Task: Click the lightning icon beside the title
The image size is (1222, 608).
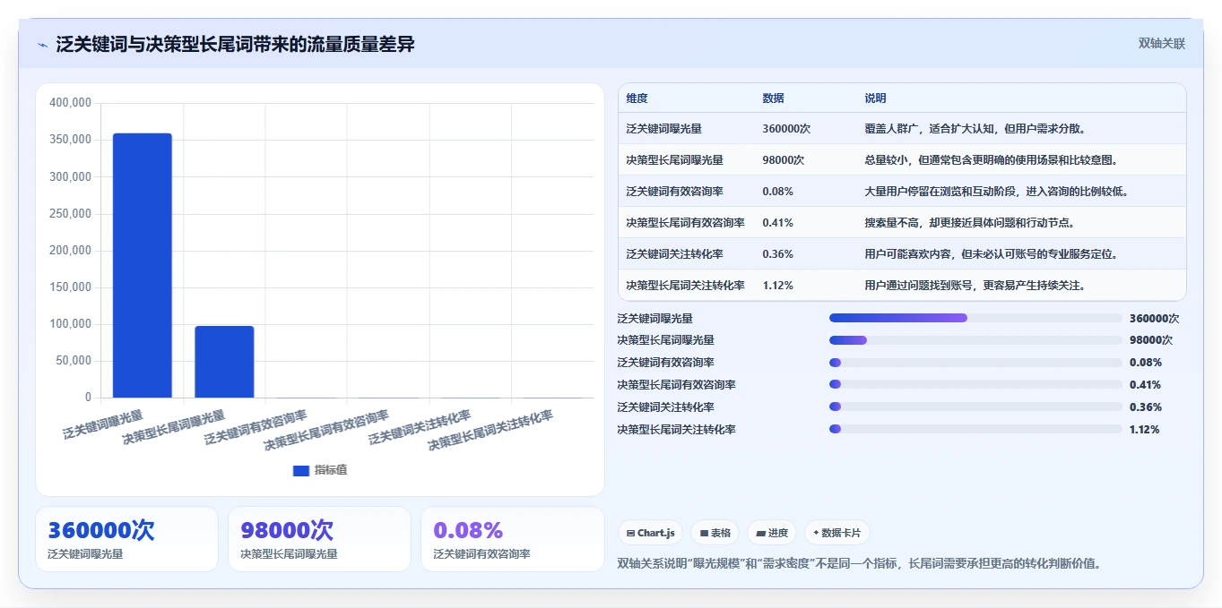Action: (42, 45)
